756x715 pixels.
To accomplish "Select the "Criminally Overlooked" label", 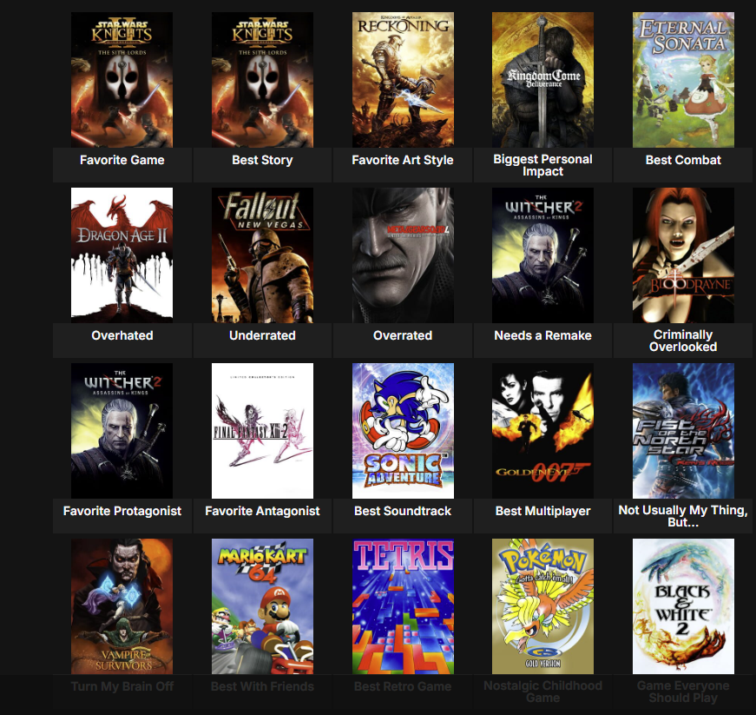I will [x=683, y=341].
